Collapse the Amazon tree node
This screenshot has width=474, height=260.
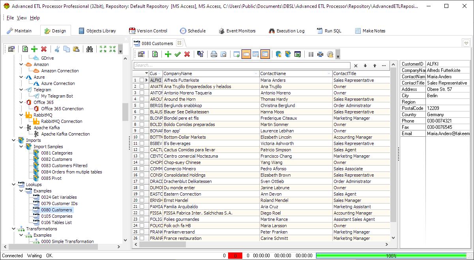pos(21,64)
